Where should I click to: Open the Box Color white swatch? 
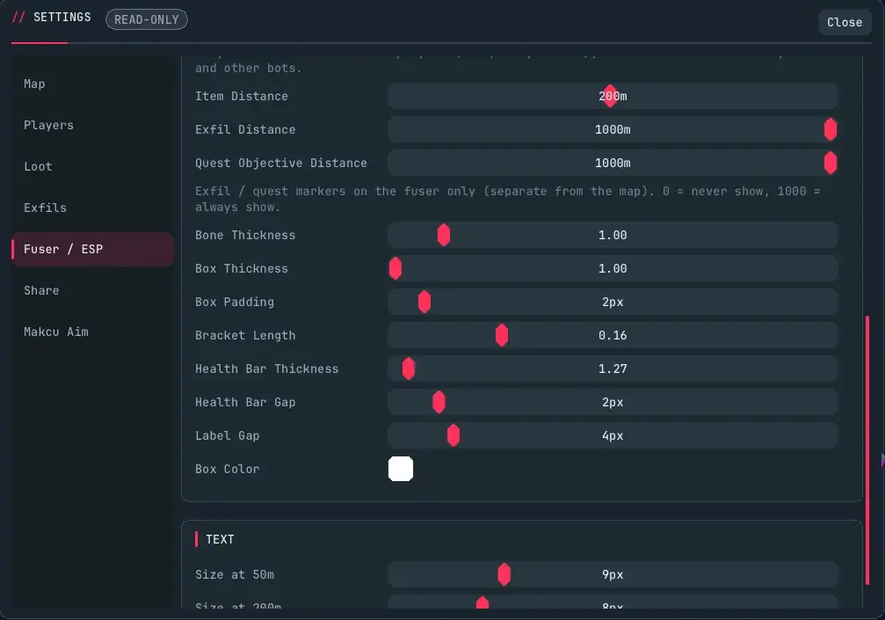point(401,469)
